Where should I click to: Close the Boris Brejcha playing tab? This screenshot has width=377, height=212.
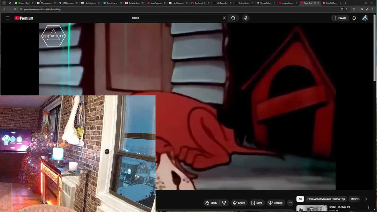(318, 3)
